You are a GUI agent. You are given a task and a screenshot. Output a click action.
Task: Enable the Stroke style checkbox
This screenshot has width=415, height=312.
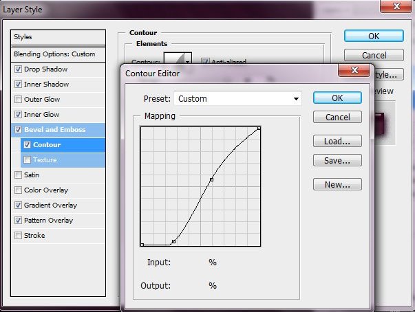18,236
